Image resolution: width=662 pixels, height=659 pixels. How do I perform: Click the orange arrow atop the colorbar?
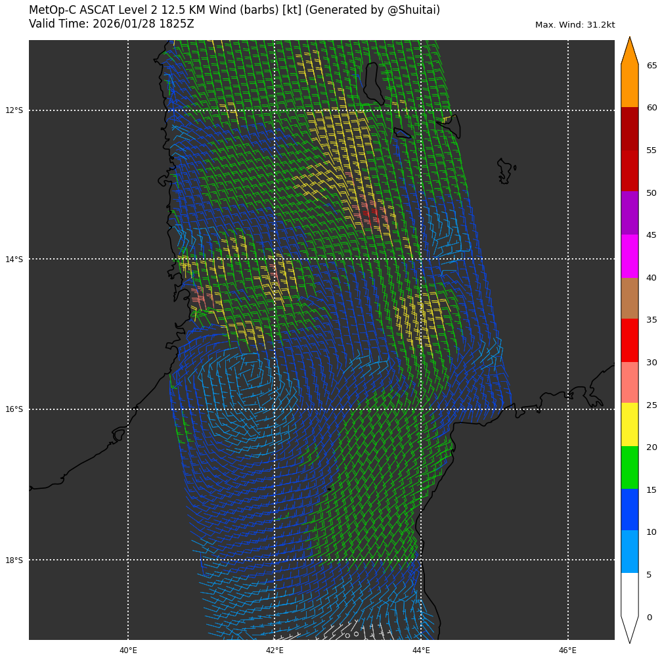tap(629, 53)
